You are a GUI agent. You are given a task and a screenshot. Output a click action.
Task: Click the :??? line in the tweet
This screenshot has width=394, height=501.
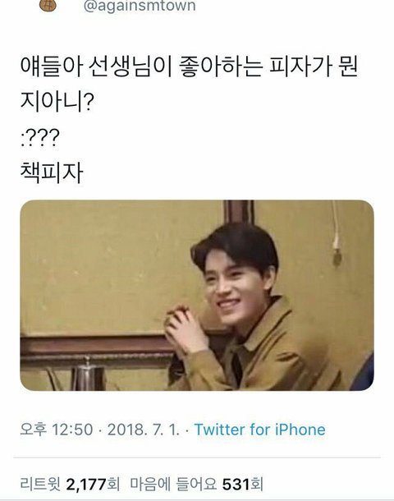coord(40,138)
